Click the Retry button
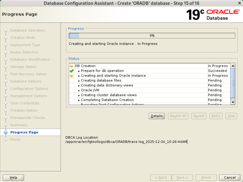 tap(216, 116)
